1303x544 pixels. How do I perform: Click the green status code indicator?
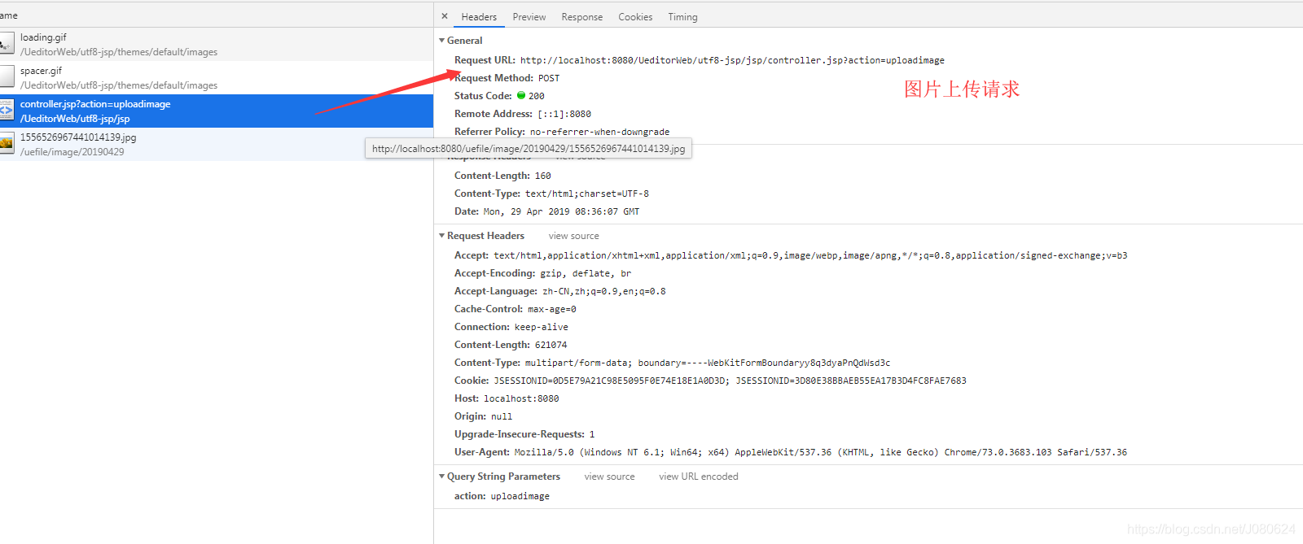point(521,95)
